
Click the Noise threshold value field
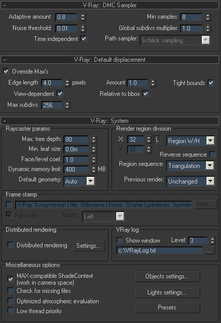click(x=66, y=28)
